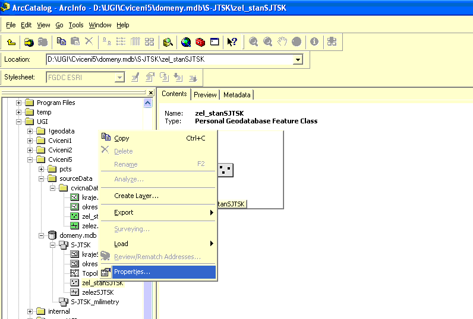Open the Go menu

click(x=59, y=25)
